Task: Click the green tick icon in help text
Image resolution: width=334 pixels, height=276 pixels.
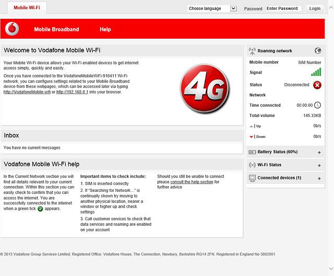Action: point(40,209)
